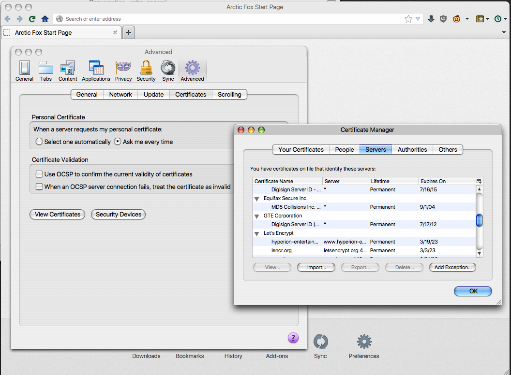The width and height of the screenshot is (511, 375).
Task: Open Security preferences padlock icon
Action: coord(146,71)
